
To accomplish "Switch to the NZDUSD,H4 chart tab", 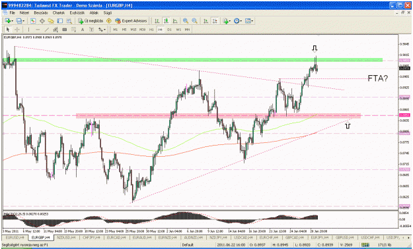I will (x=66, y=237).
